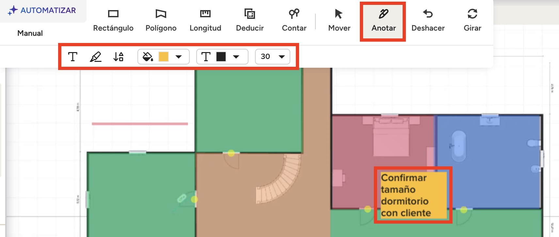This screenshot has width=559, height=237.
Task: Choose the Deducir tool
Action: [249, 20]
